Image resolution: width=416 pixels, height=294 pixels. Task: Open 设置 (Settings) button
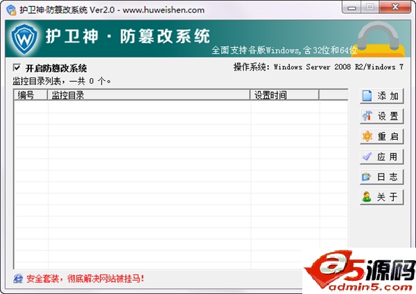click(x=381, y=116)
